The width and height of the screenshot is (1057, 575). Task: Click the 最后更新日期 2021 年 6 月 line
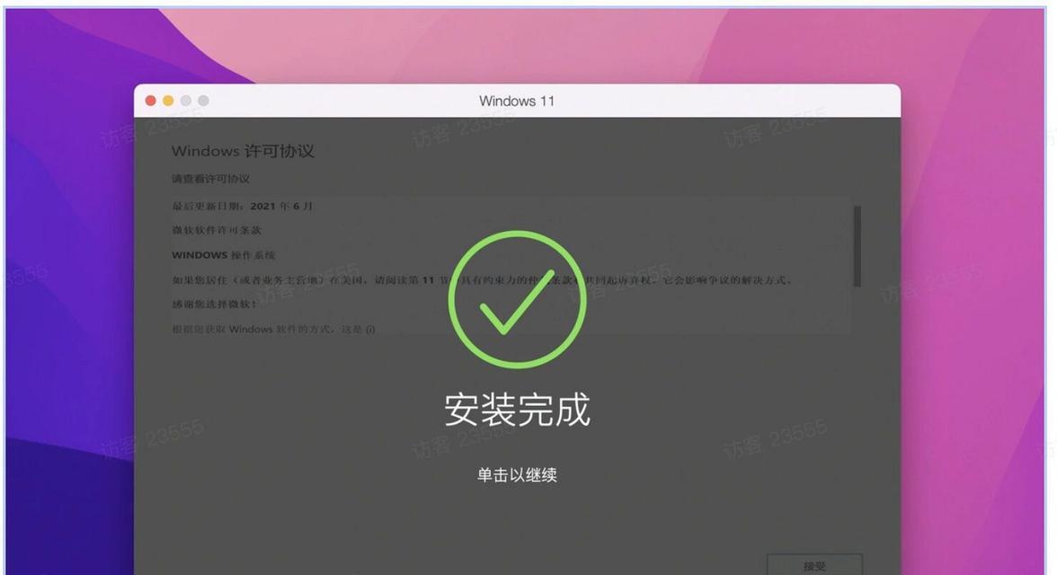click(242, 207)
